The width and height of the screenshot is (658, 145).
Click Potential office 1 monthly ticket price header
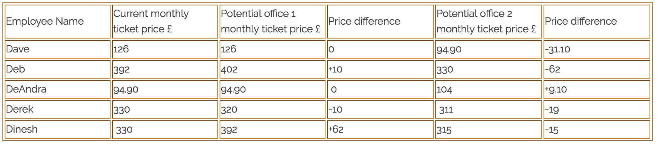(x=273, y=22)
